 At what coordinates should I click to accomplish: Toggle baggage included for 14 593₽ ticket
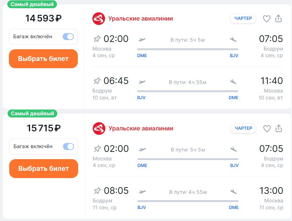point(68,37)
